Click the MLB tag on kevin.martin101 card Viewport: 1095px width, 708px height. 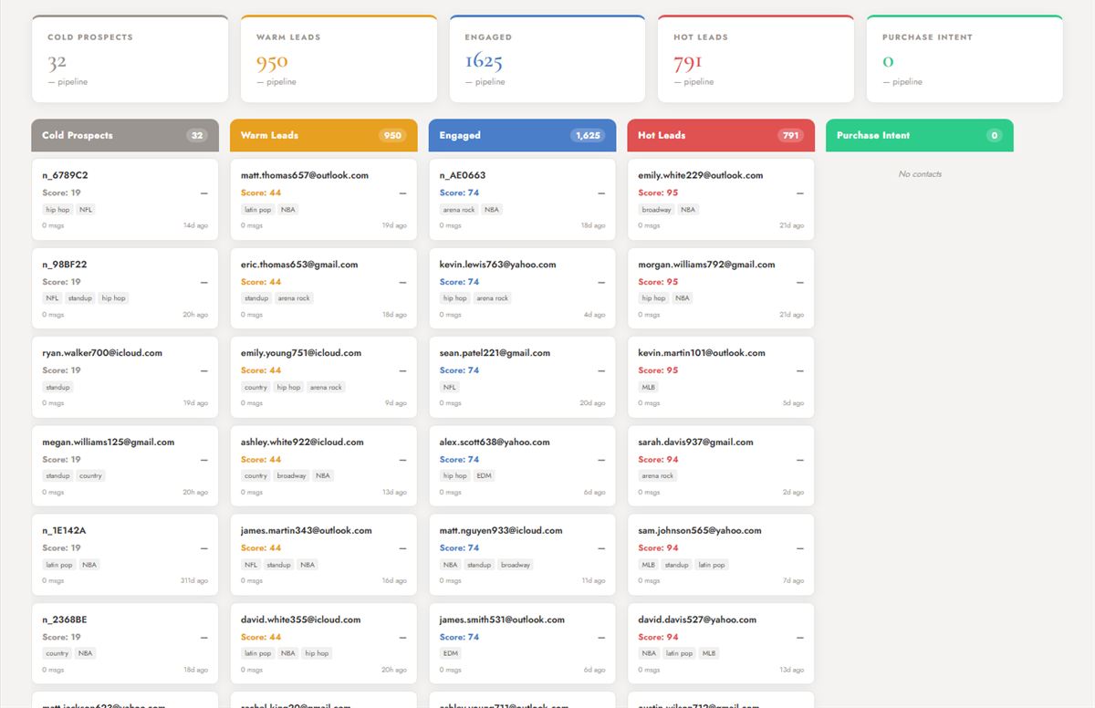pyautogui.click(x=649, y=387)
